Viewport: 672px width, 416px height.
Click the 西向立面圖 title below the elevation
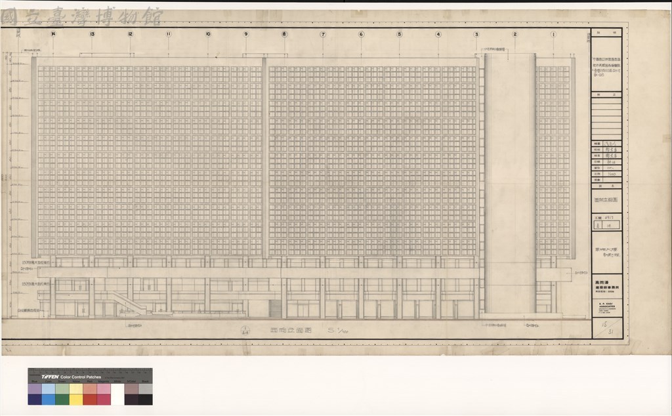tap(291, 330)
